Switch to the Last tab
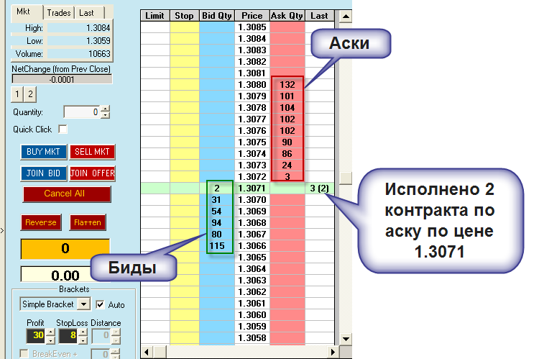This screenshot has width=544, height=359. point(88,13)
